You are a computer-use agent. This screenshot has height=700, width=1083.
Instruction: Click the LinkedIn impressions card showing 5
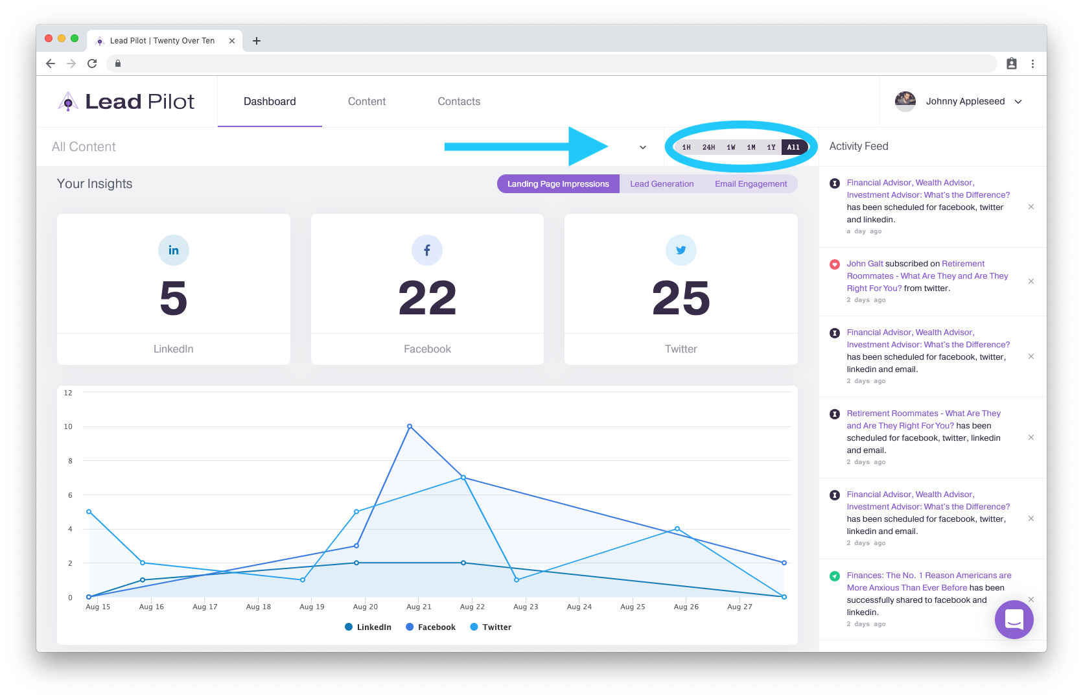(x=174, y=289)
